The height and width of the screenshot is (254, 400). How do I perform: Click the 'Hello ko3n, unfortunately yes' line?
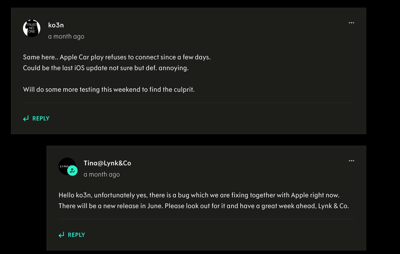tap(199, 195)
